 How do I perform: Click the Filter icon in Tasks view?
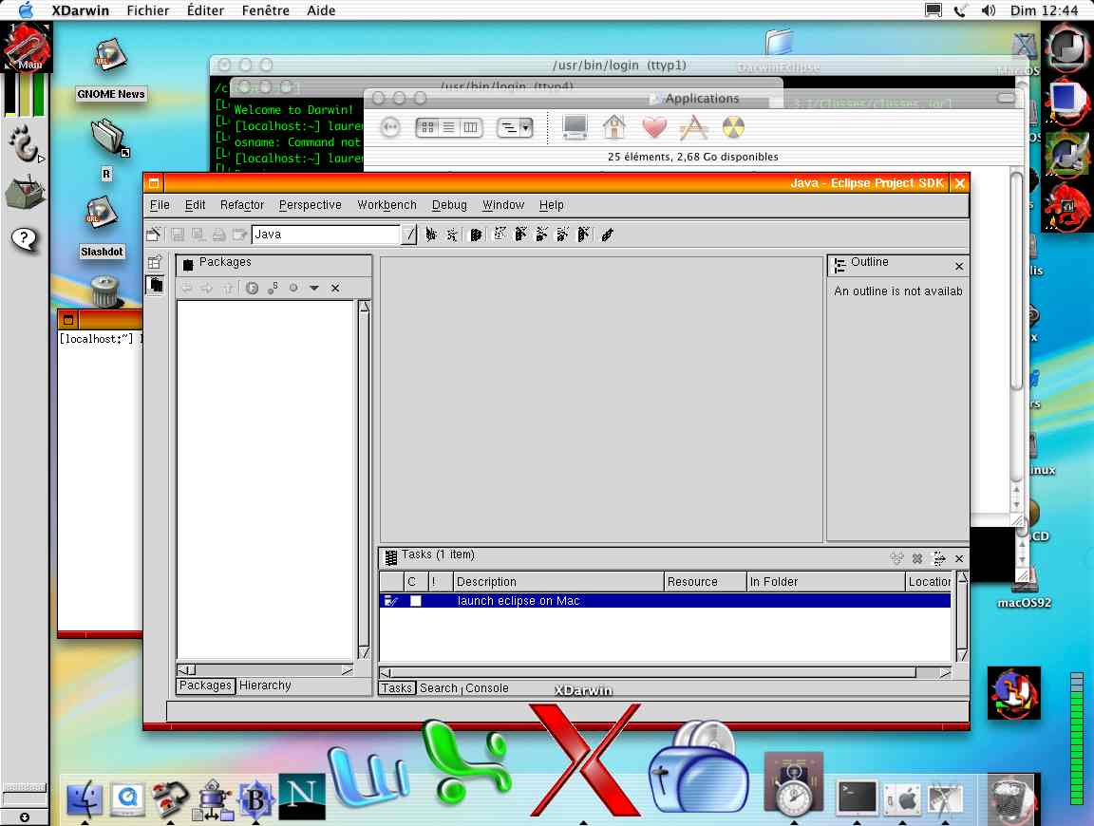[x=939, y=558]
